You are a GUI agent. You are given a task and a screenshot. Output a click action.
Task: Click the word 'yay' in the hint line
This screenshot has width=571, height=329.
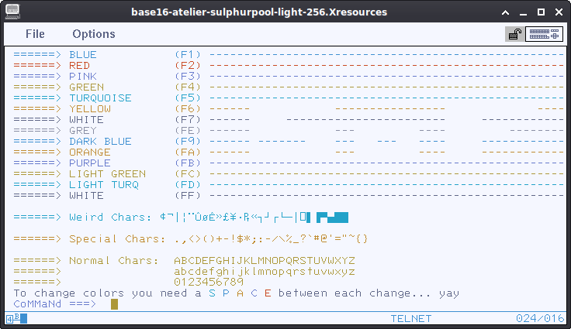point(449,293)
